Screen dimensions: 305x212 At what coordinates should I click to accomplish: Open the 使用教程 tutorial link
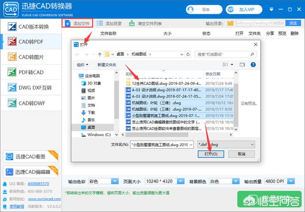[17, 206]
